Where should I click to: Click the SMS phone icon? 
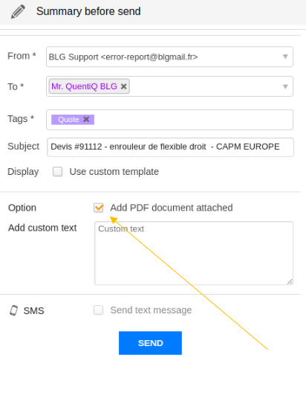click(14, 310)
